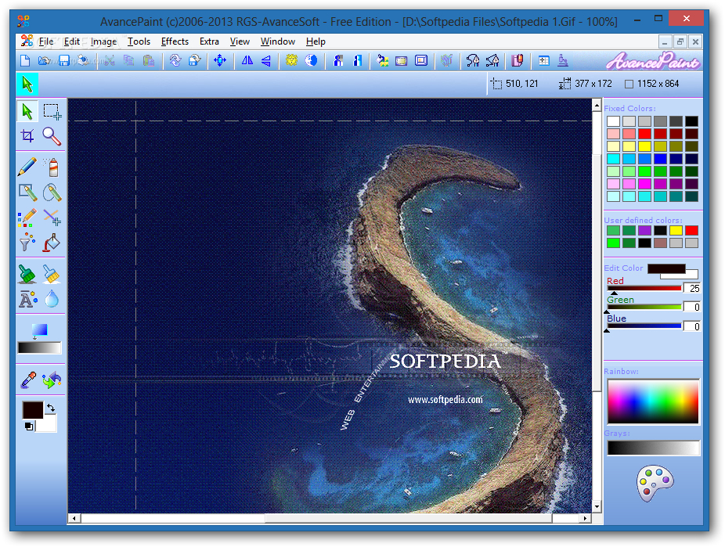
Task: Open the Tools menu
Action: click(139, 41)
